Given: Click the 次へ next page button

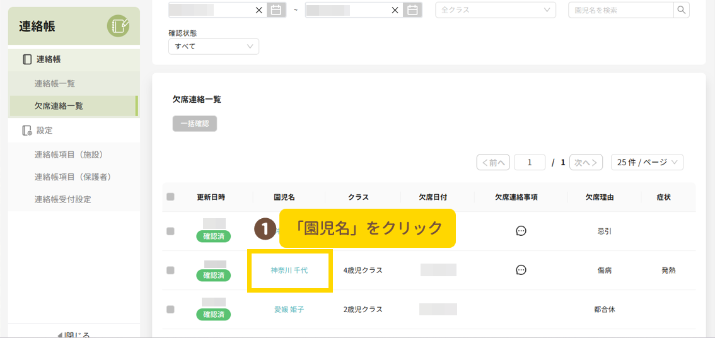Looking at the screenshot, I should (586, 162).
